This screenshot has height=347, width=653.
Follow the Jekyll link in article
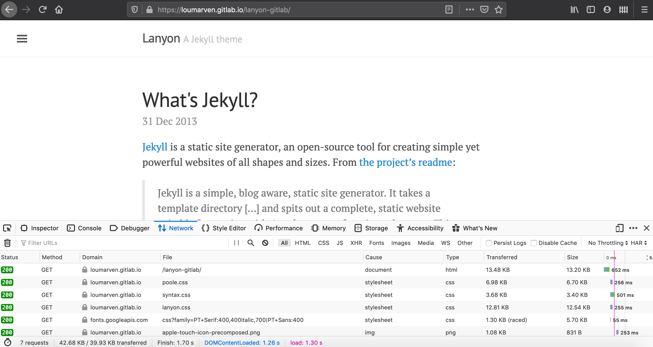155,147
